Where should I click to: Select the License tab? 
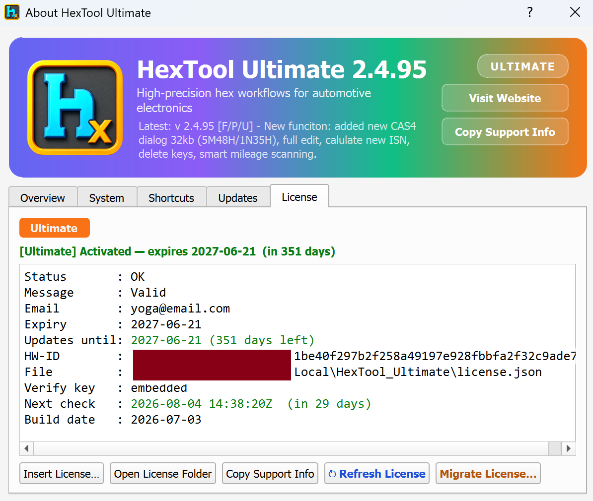tap(299, 196)
